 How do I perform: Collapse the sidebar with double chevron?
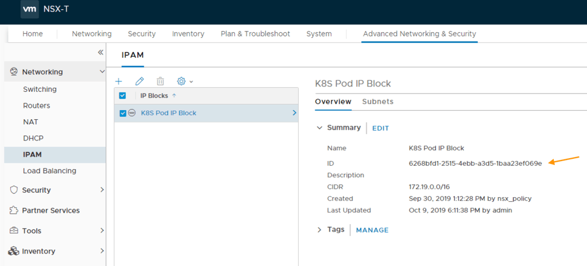click(101, 52)
